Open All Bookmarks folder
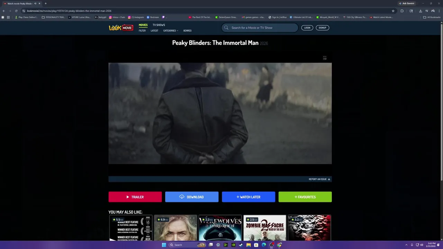 pos(432,17)
